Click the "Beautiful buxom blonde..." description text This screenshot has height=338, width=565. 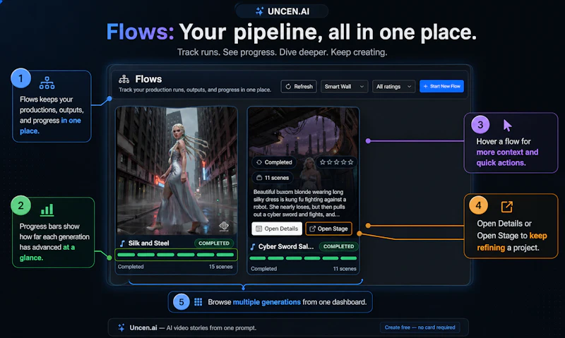click(299, 203)
